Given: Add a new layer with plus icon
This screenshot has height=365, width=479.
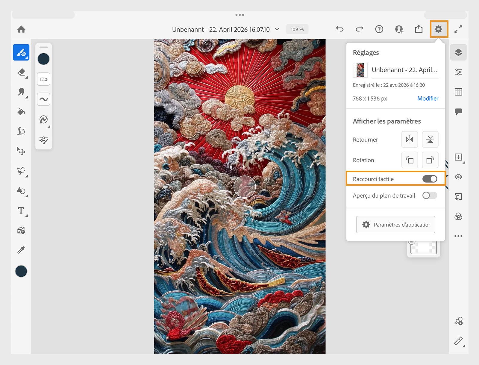Looking at the screenshot, I should click(x=458, y=157).
